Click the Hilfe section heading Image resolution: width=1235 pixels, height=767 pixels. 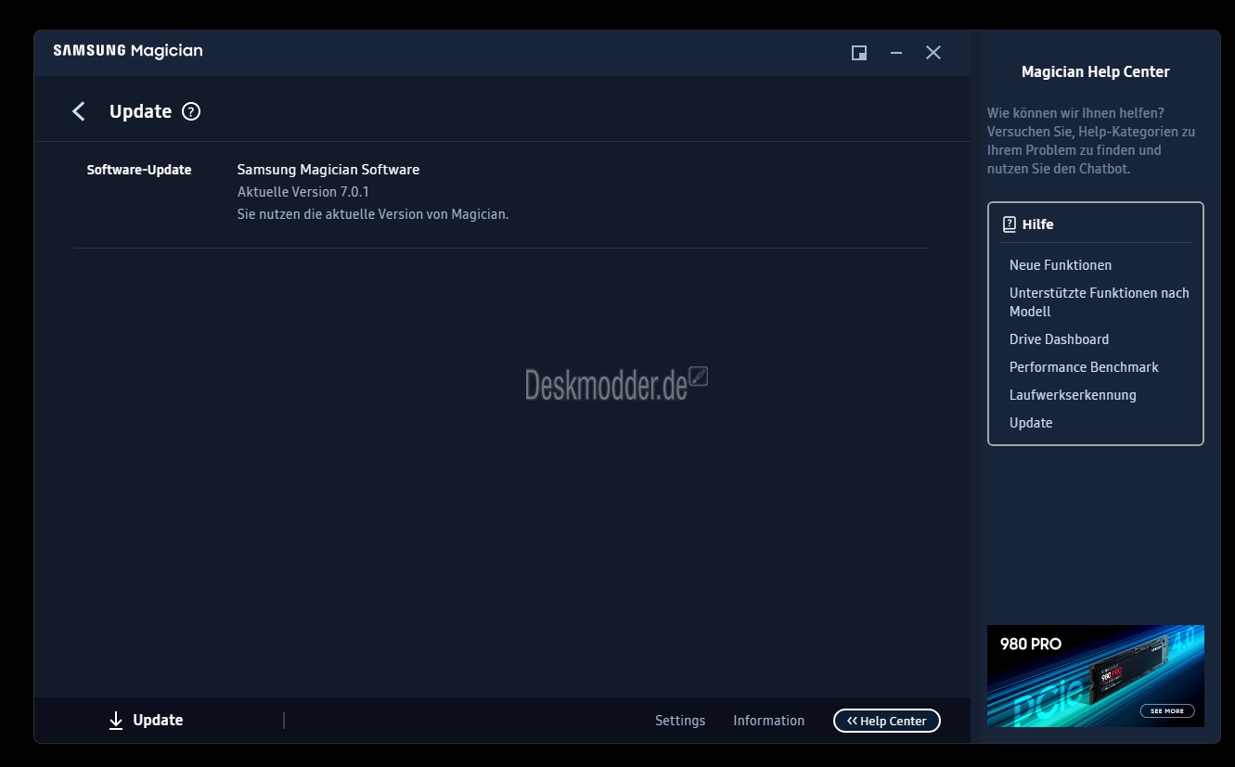(1038, 224)
